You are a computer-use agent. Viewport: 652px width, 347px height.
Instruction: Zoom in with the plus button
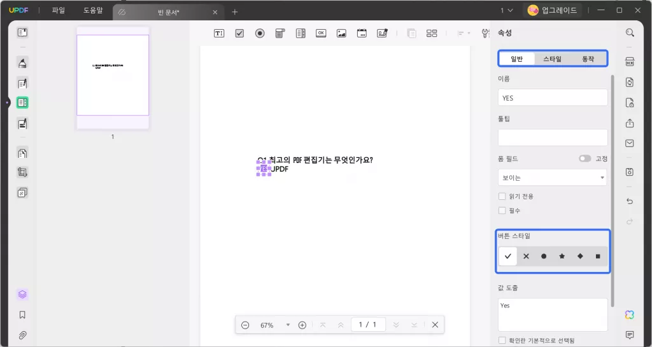tap(302, 325)
